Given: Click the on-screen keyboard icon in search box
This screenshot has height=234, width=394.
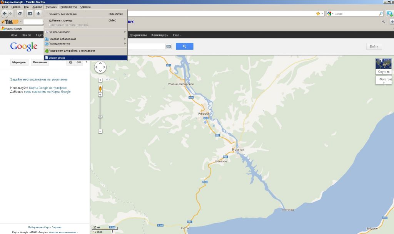Looking at the screenshot, I should coord(169,46).
